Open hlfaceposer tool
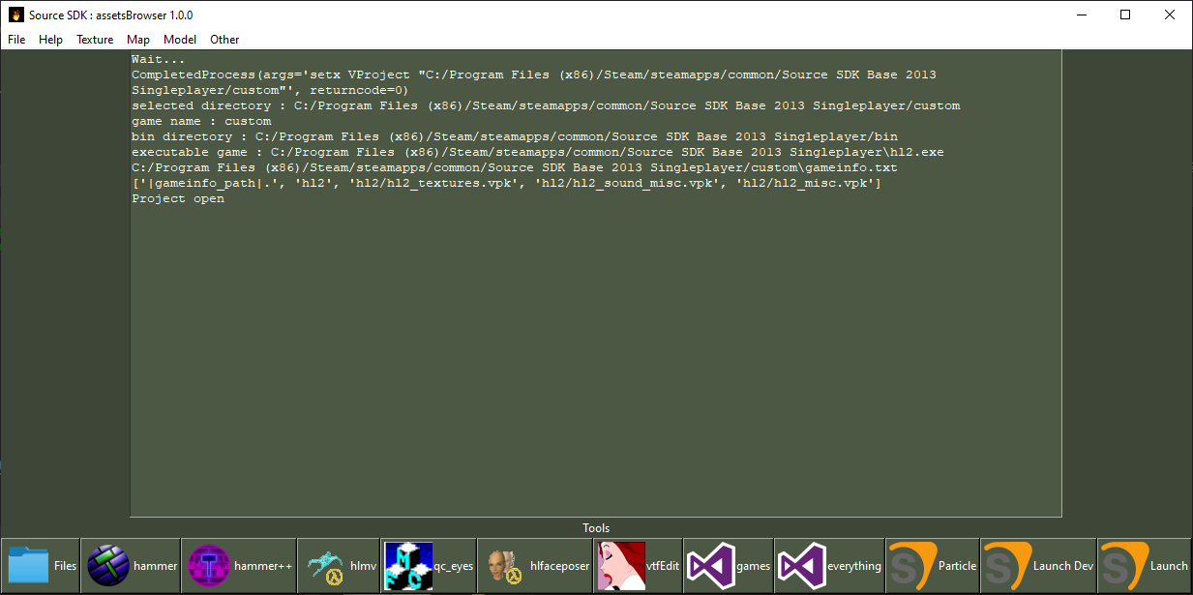1193x595 pixels. pyautogui.click(x=535, y=566)
